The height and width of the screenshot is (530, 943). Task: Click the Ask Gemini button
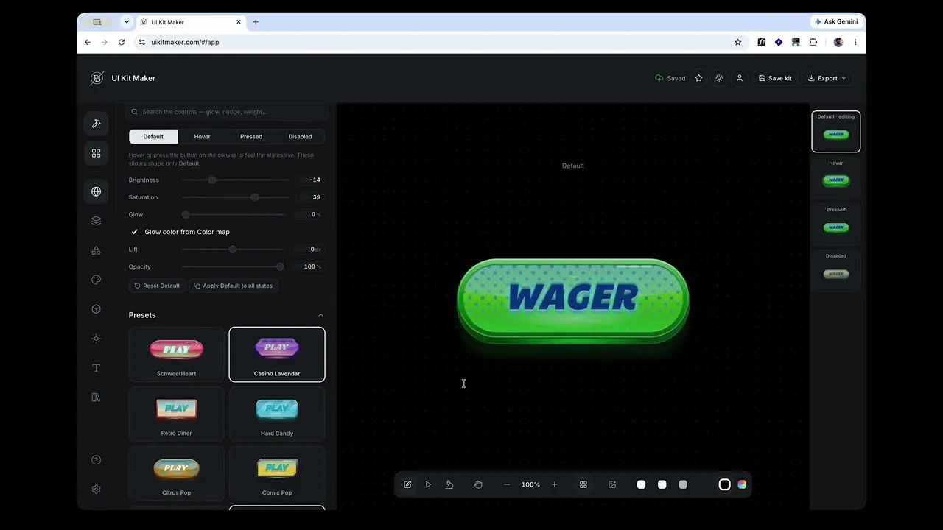(836, 22)
